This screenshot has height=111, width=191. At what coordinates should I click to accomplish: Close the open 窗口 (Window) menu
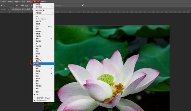36,1
